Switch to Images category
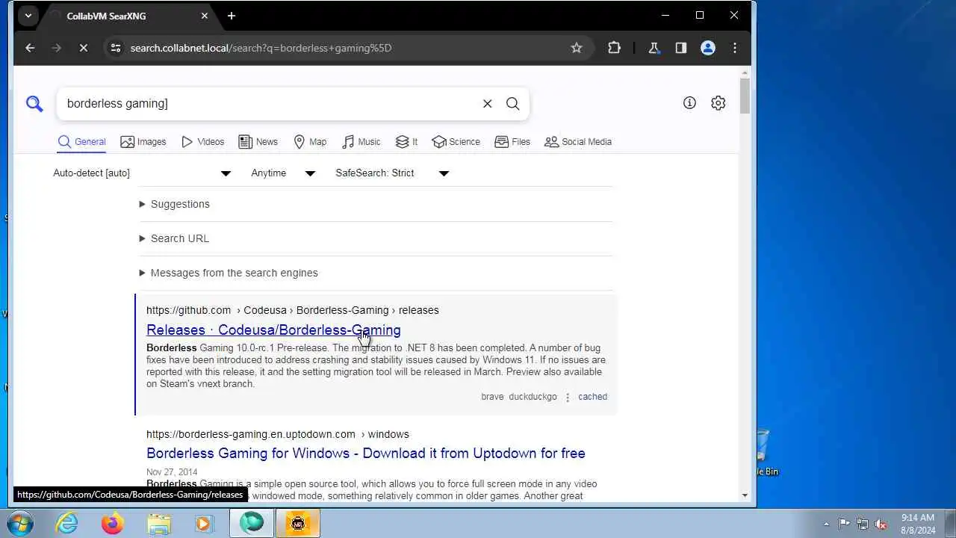Image resolution: width=956 pixels, height=538 pixels. [143, 142]
